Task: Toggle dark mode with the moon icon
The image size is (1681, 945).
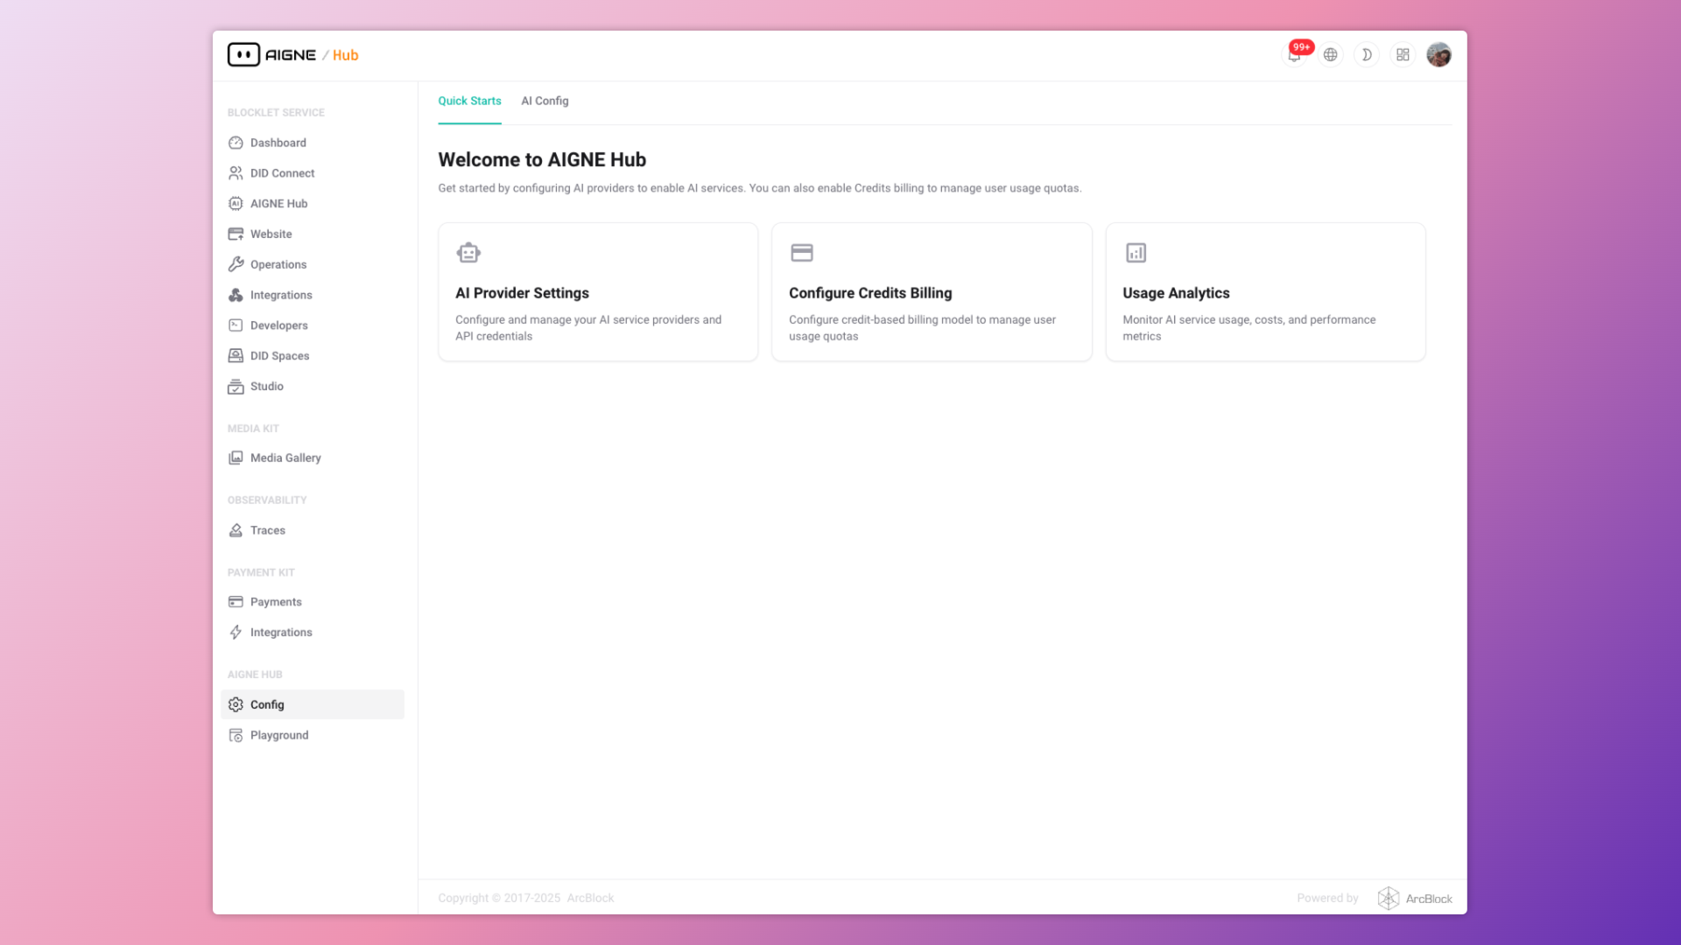Action: point(1367,54)
